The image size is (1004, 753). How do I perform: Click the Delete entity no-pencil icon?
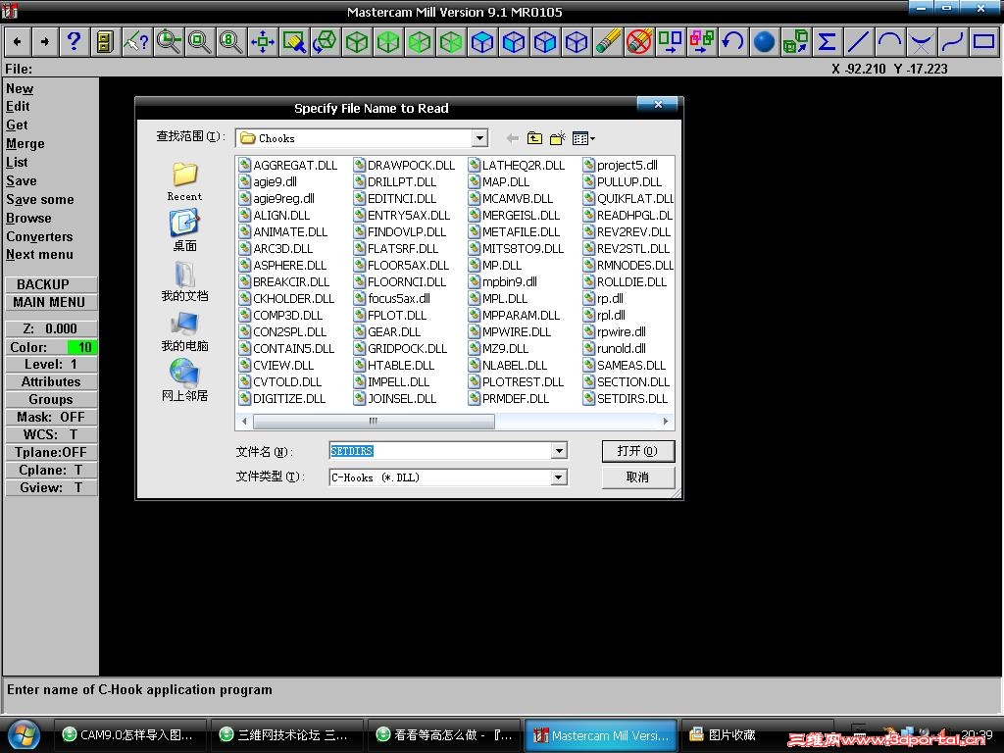coord(639,42)
